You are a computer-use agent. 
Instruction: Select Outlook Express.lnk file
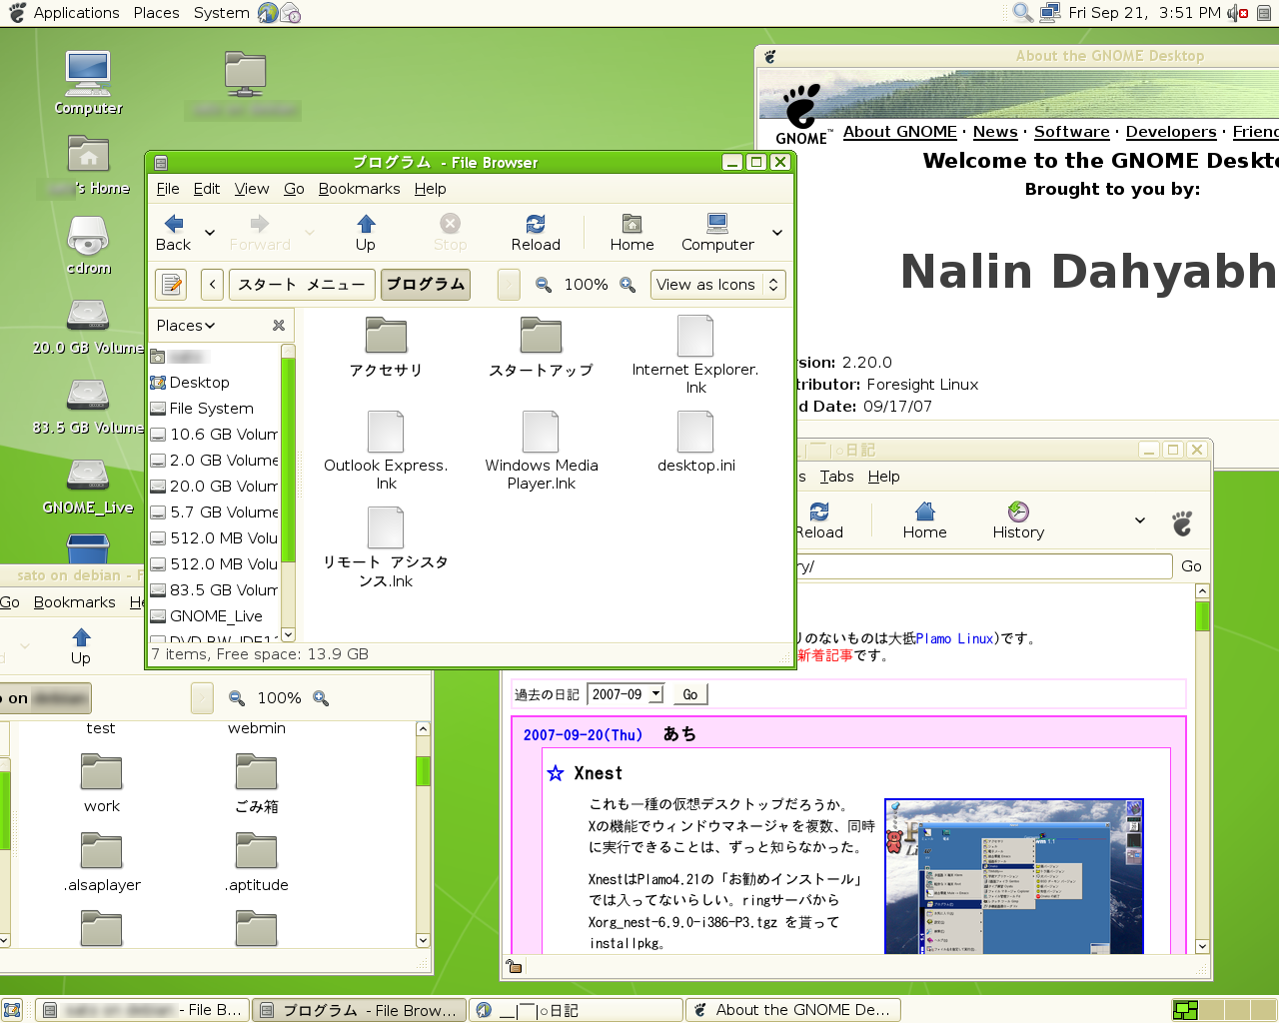[x=386, y=432]
